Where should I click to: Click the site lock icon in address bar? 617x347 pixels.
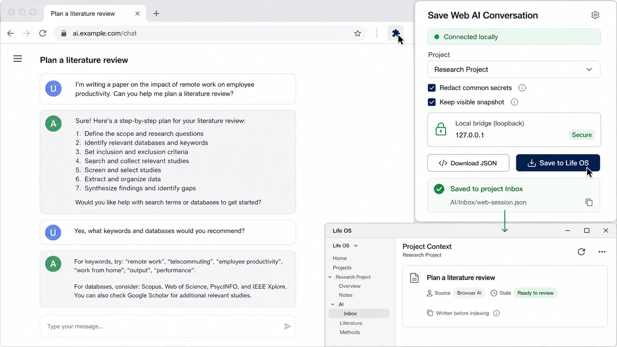[64, 33]
